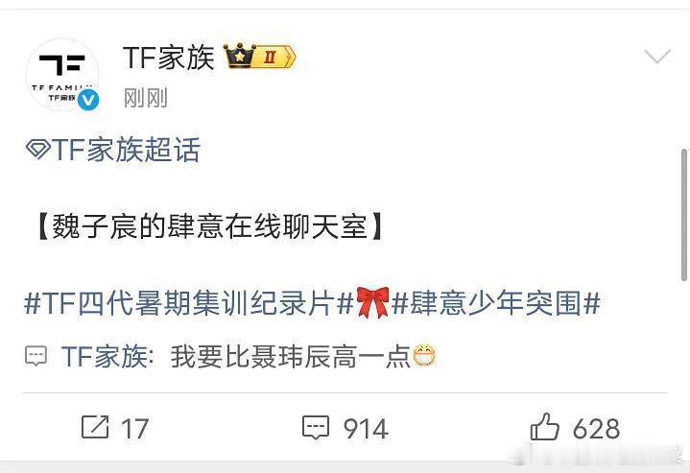
Task: Tap the repost share icon
Action: point(95,427)
